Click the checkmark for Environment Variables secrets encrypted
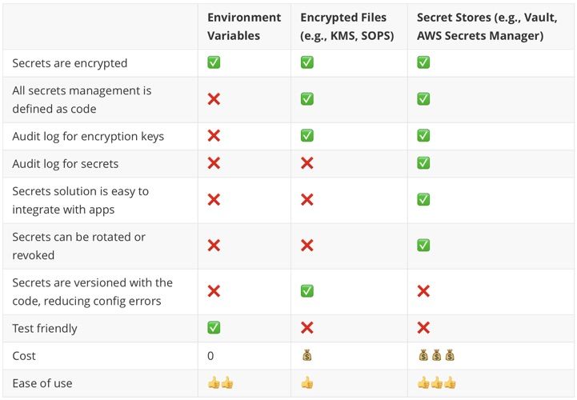Image resolution: width=577 pixels, height=400 pixels. point(214,62)
